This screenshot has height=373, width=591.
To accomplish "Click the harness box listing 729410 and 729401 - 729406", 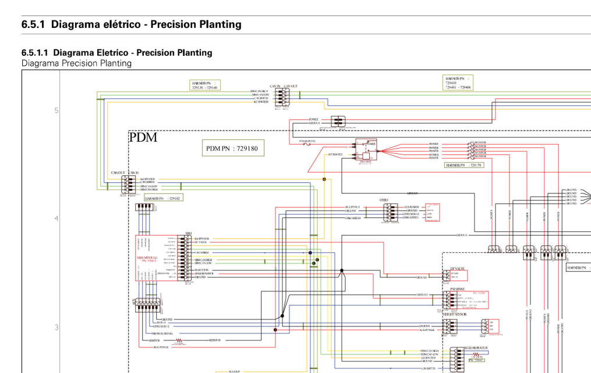I will tap(458, 83).
